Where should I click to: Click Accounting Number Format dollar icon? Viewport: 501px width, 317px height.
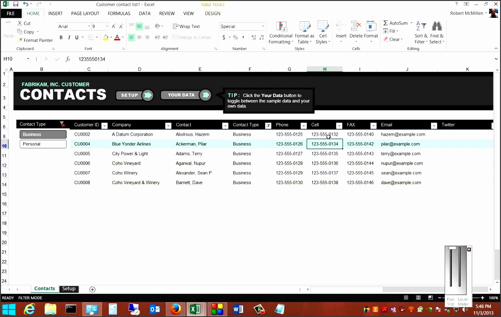tap(224, 37)
